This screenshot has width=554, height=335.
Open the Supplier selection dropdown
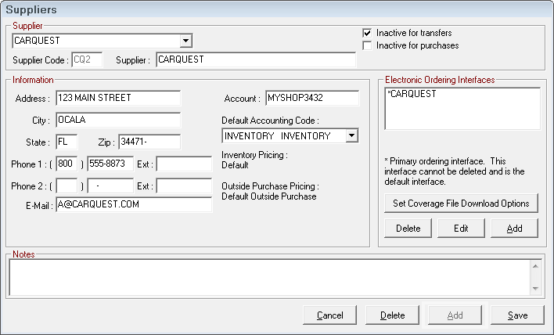[185, 41]
